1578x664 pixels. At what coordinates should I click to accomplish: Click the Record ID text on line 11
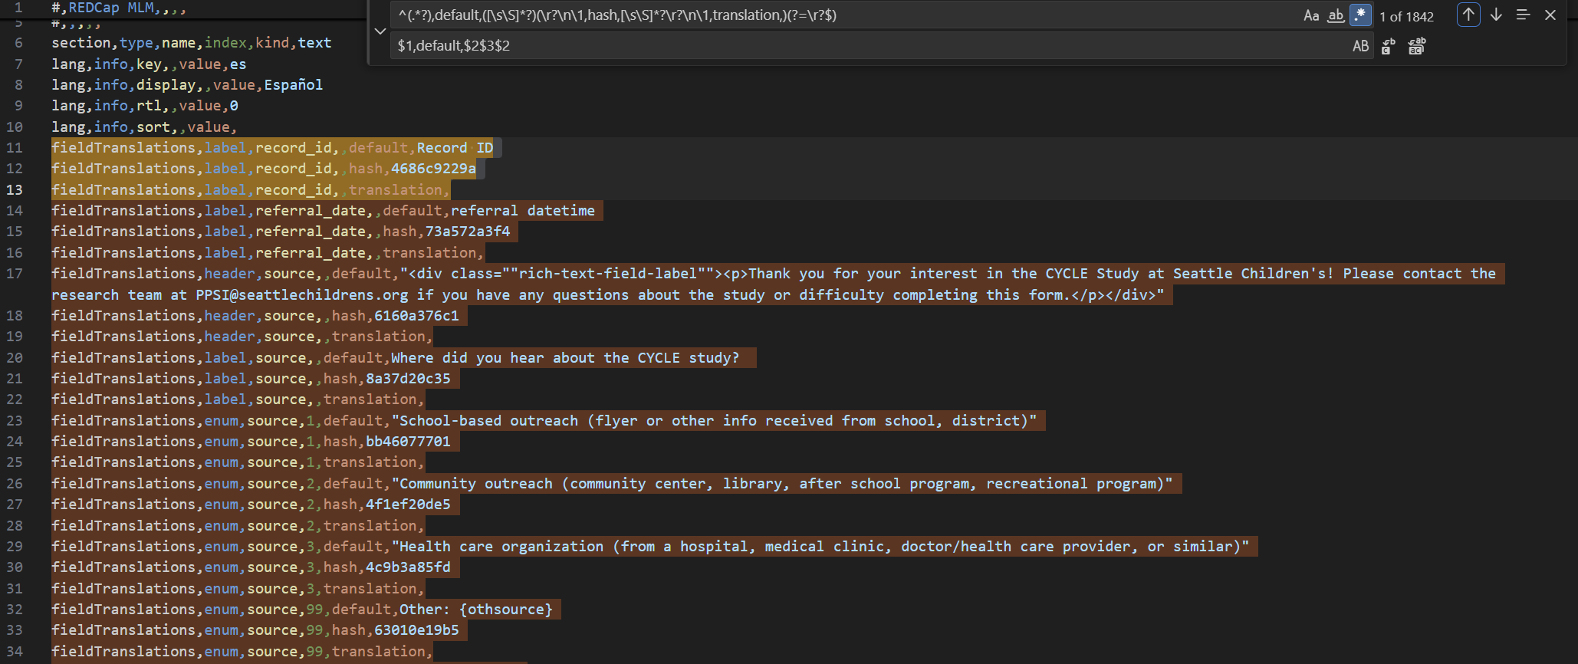[x=455, y=148]
